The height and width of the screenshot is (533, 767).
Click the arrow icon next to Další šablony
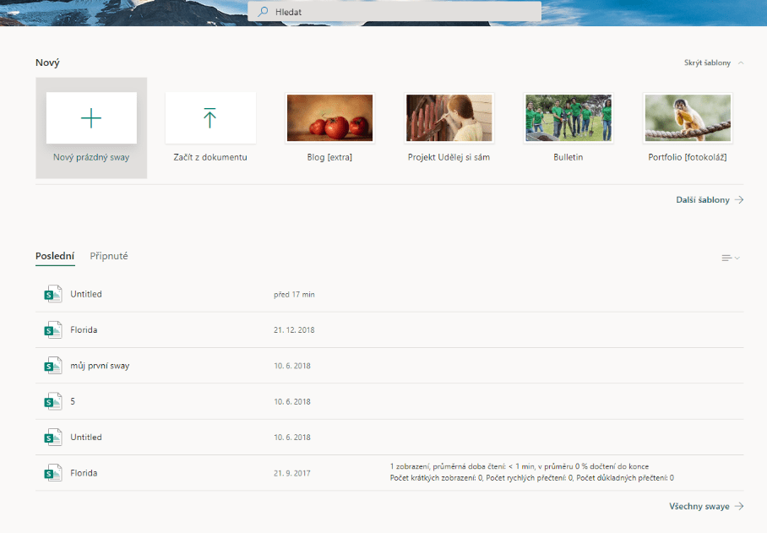tap(738, 200)
